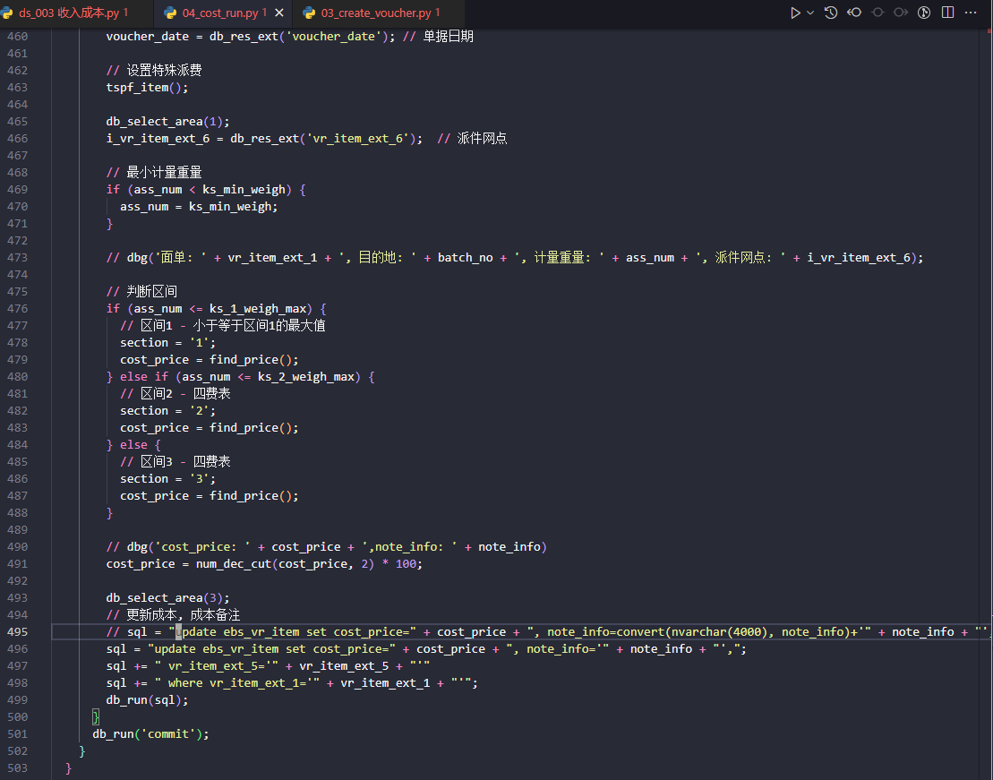Viewport: 993px width, 780px height.
Task: Run the Python file with play button
Action: [794, 13]
